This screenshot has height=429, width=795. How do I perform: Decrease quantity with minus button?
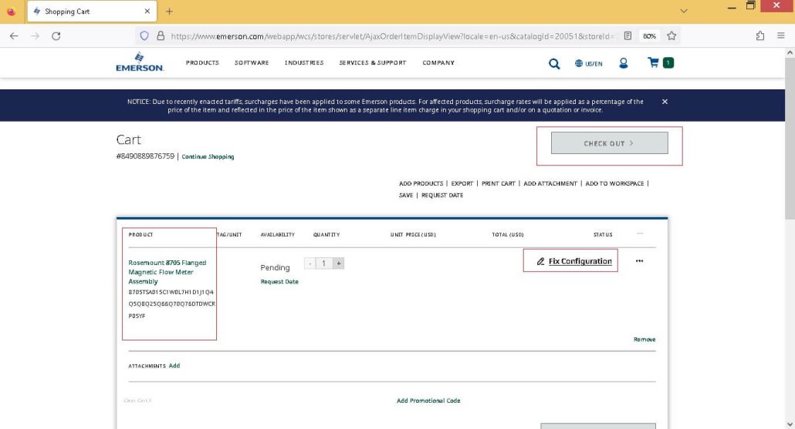tap(310, 263)
